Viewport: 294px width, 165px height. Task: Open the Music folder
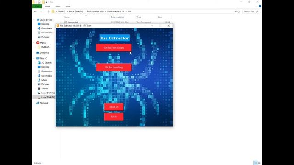(44, 80)
